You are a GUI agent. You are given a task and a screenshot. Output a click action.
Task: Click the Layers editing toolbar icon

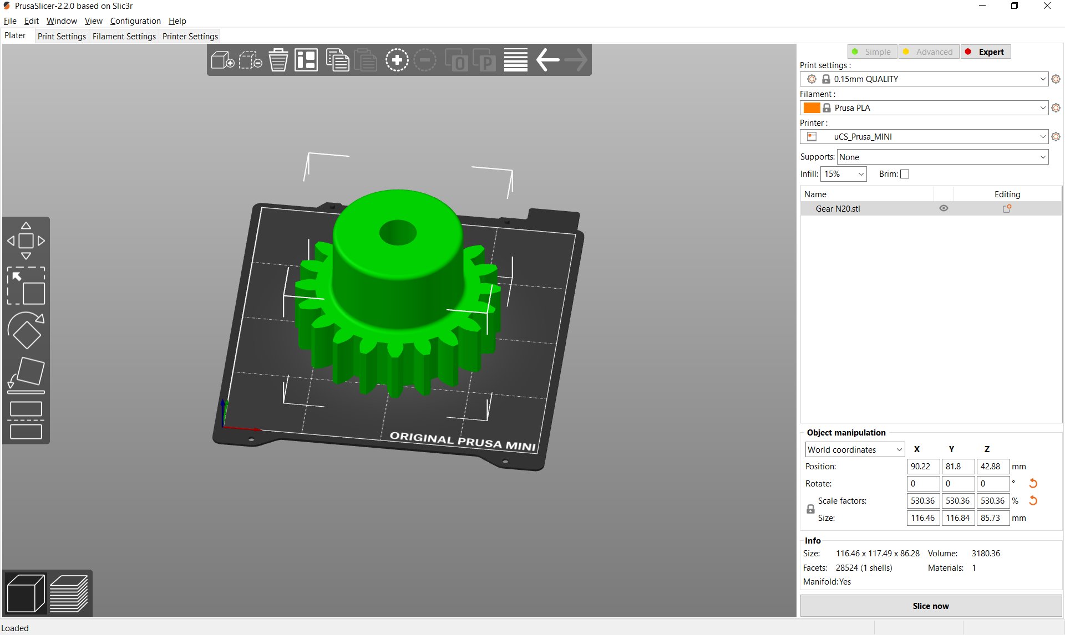pos(516,60)
